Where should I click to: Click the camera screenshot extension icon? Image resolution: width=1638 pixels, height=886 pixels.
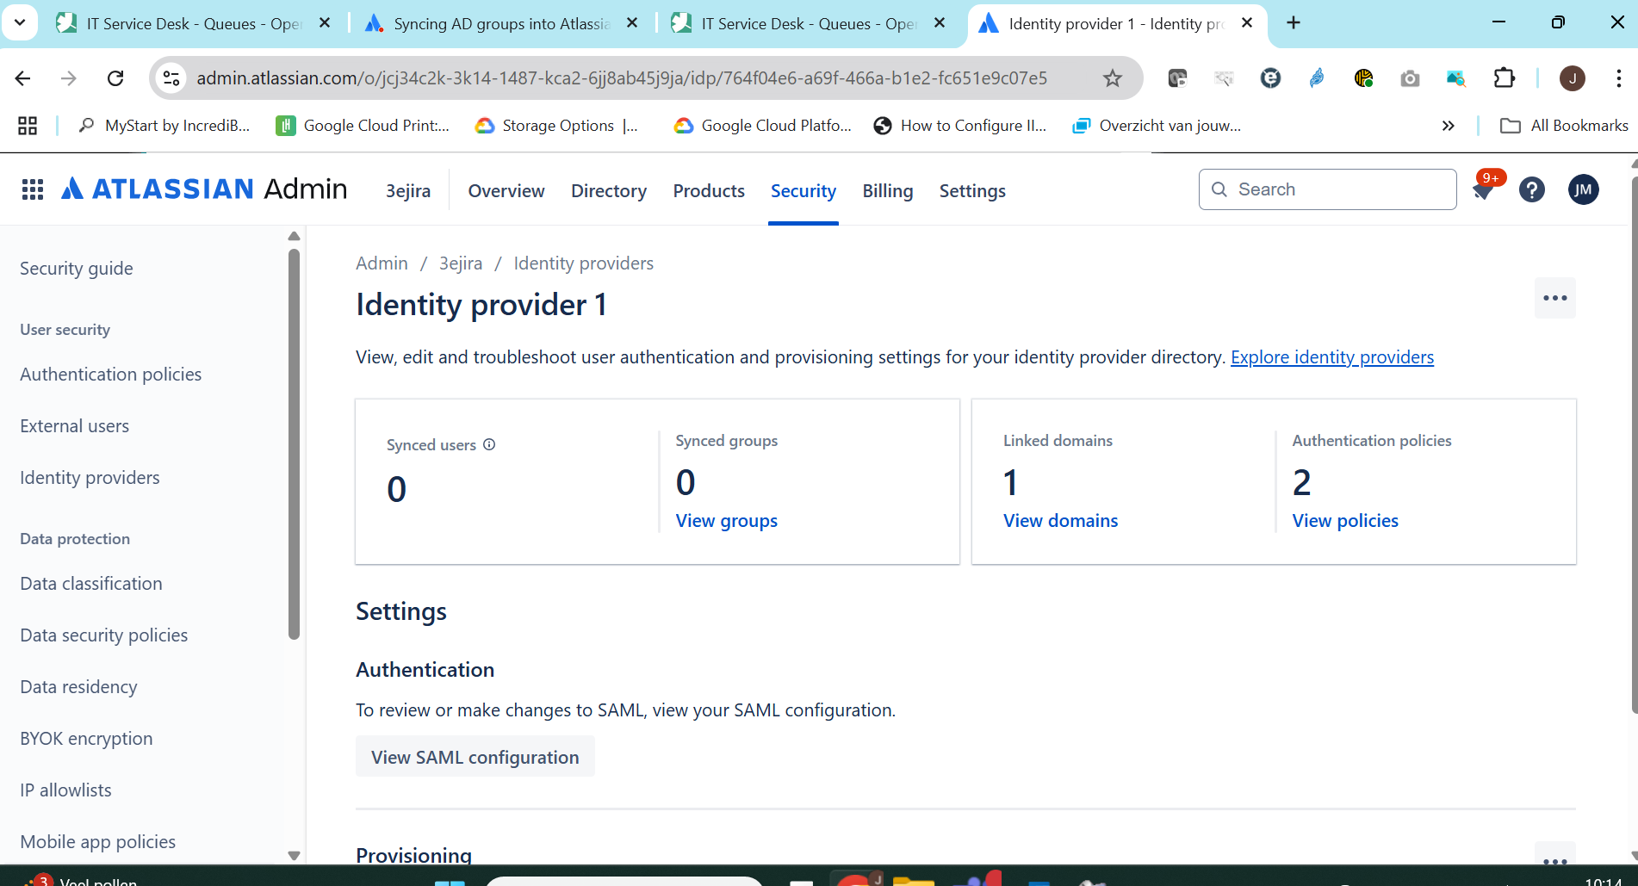coord(1410,77)
